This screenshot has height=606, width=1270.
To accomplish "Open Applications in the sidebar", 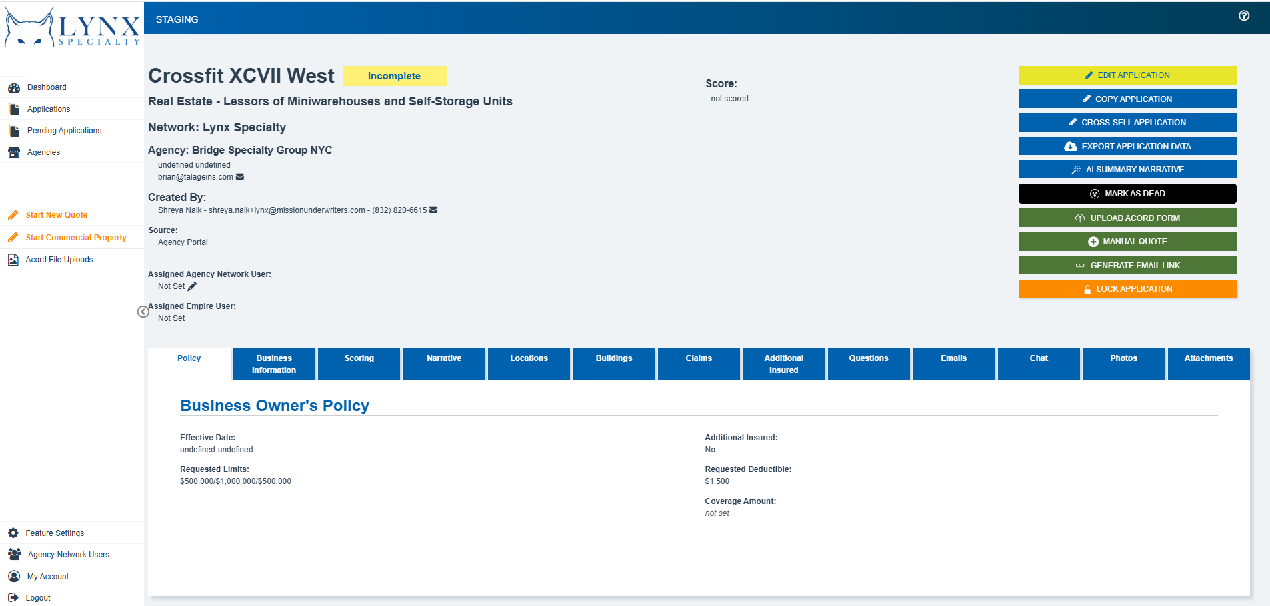I will pyautogui.click(x=49, y=109).
